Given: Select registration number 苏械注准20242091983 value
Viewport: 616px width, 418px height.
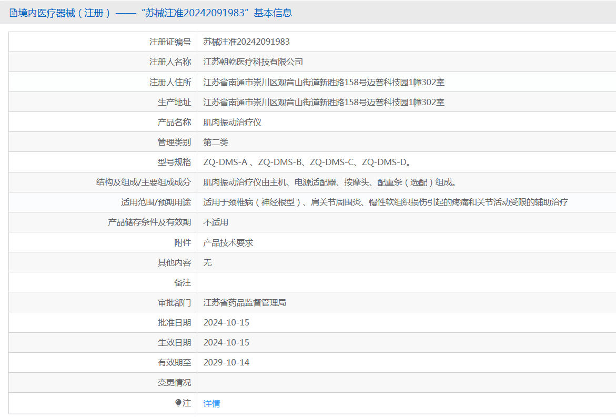Looking at the screenshot, I should pyautogui.click(x=246, y=42).
